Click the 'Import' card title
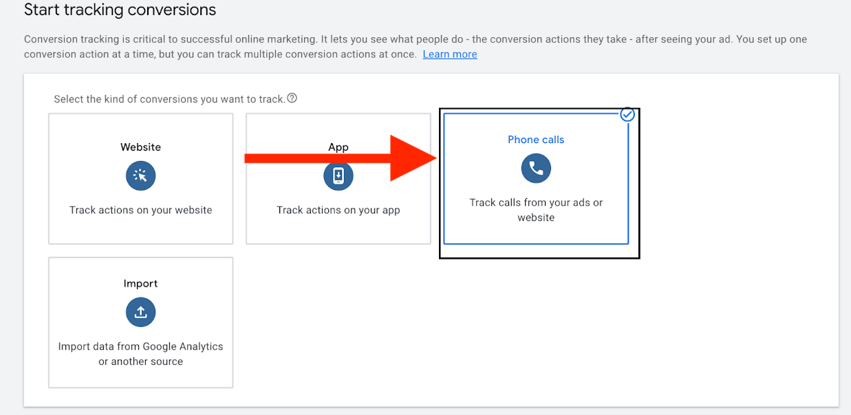 tap(140, 284)
